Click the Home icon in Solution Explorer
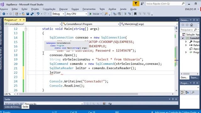Screen dimensions: 201x113 [x=192, y=25]
